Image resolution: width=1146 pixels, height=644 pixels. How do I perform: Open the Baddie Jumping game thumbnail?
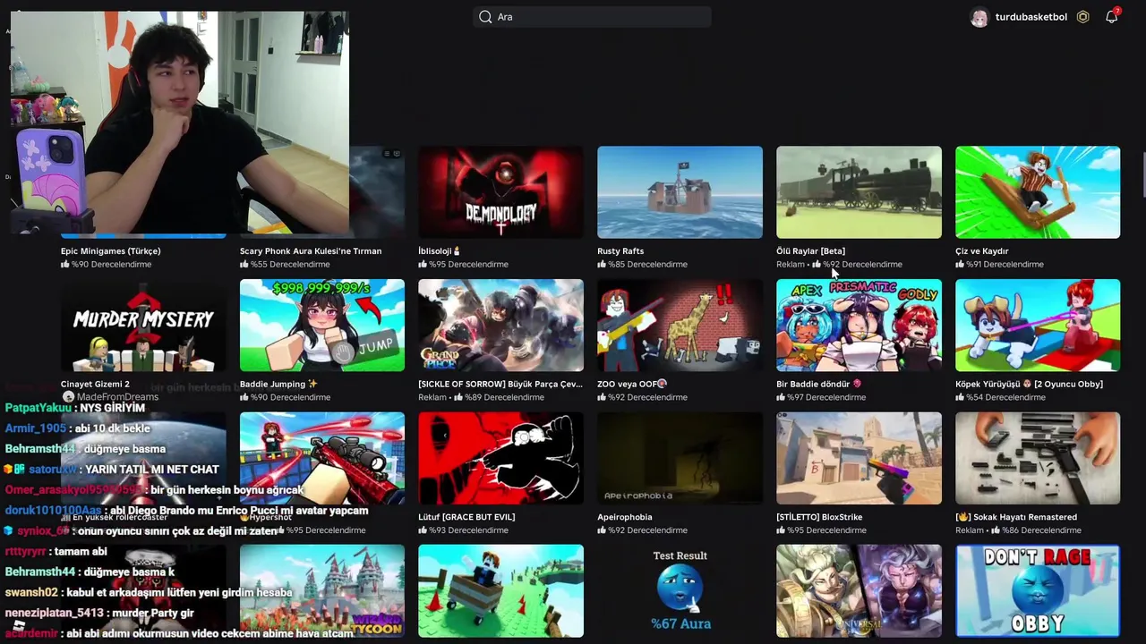click(321, 326)
